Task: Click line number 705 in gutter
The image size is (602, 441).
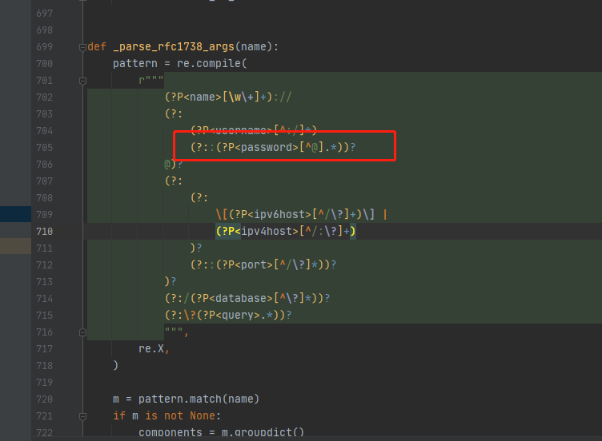Action: point(45,148)
